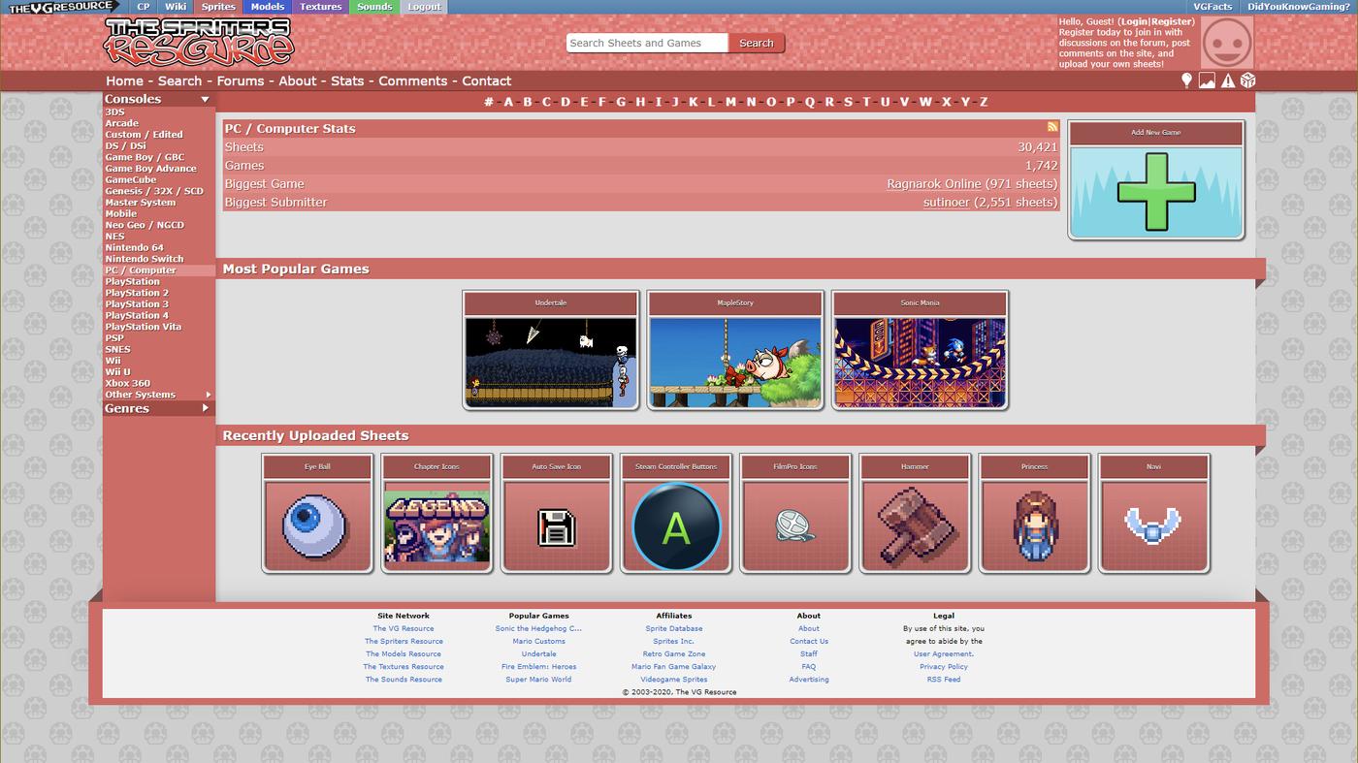Image resolution: width=1358 pixels, height=763 pixels.
Task: Filter games by letter Z
Action: [x=983, y=102]
